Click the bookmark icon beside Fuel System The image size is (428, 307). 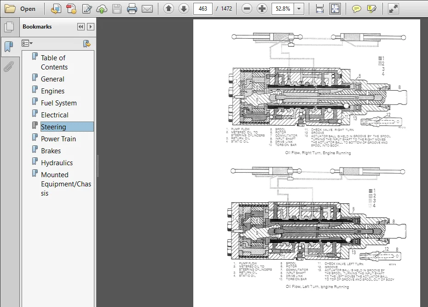tap(35, 101)
